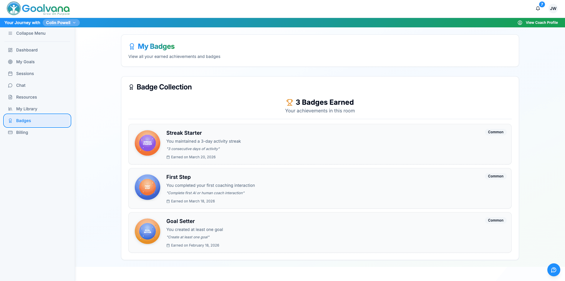The width and height of the screenshot is (565, 281).
Task: Select the My Goals target icon
Action: (x=10, y=62)
